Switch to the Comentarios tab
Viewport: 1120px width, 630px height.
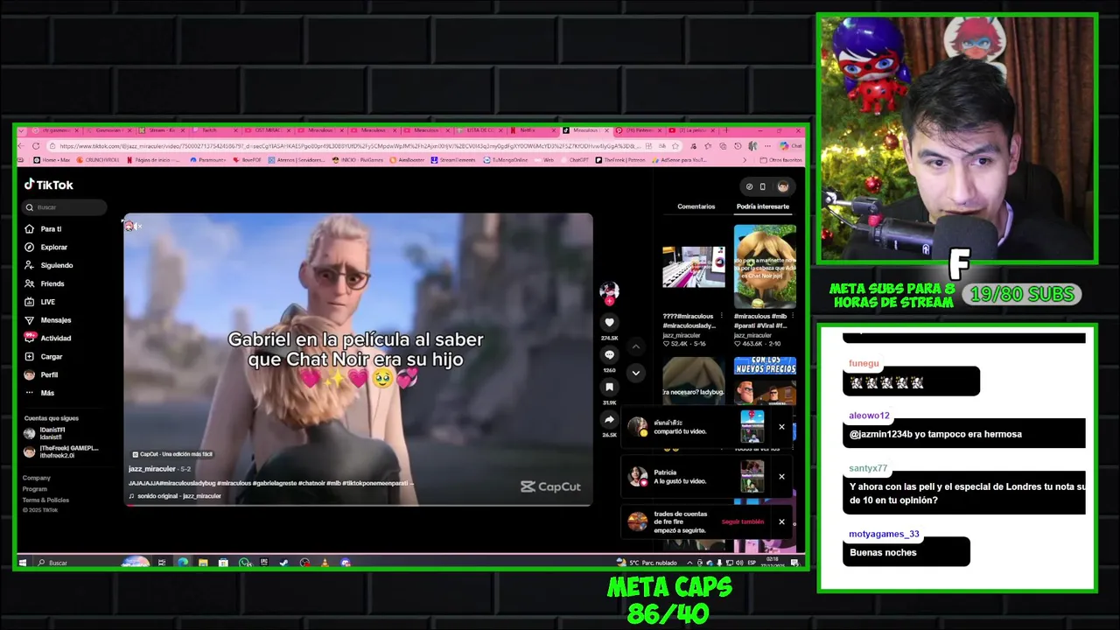pos(696,206)
